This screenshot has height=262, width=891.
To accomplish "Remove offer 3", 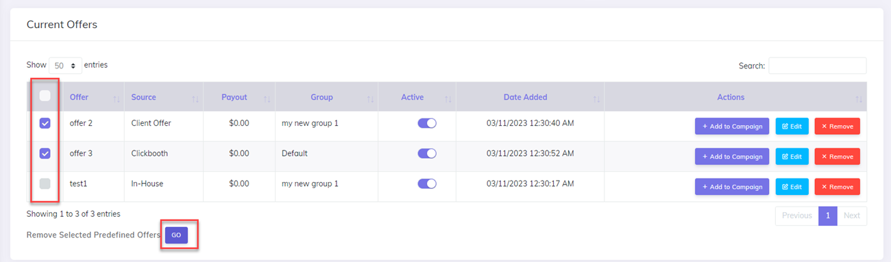I will 837,157.
